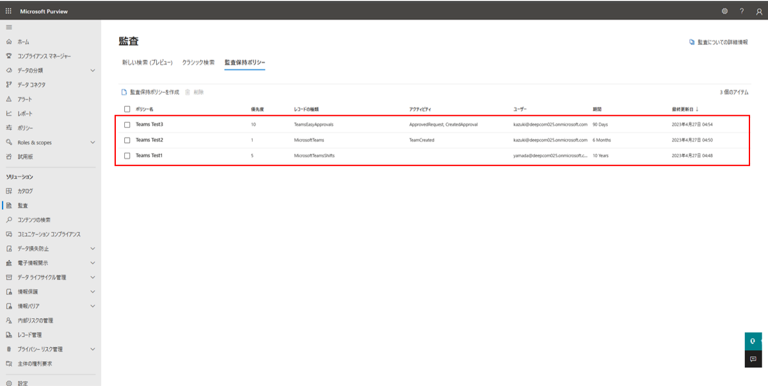
Task: Open データ コネクタ icon in sidebar
Action: pyautogui.click(x=9, y=84)
